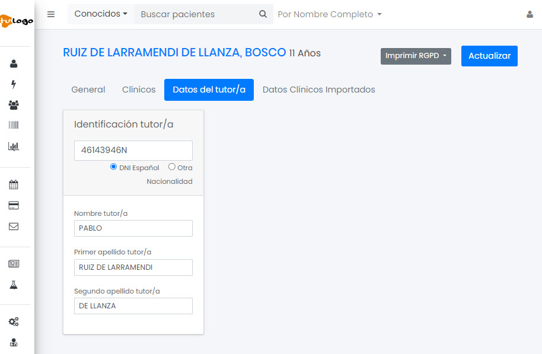542x354 pixels.
Task: Open the Por Nombre Completo dropdown
Action: pos(329,14)
